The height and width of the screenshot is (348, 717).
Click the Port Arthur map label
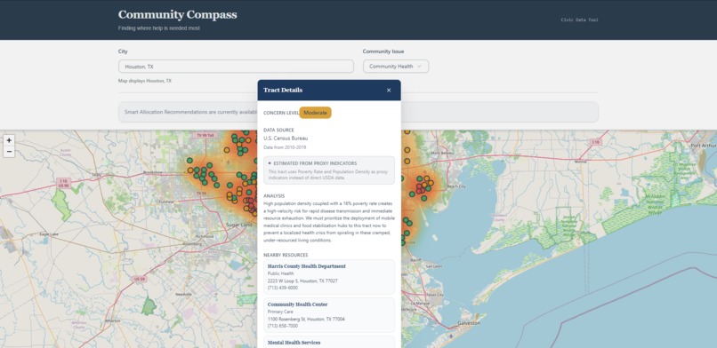click(x=704, y=146)
